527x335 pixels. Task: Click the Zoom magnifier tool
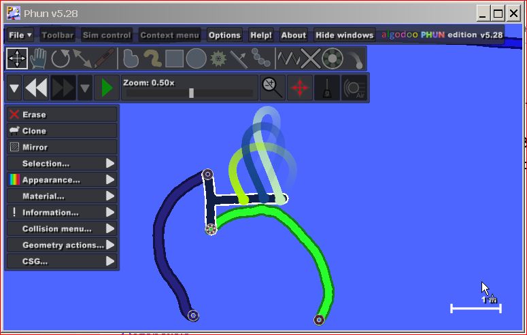point(272,88)
